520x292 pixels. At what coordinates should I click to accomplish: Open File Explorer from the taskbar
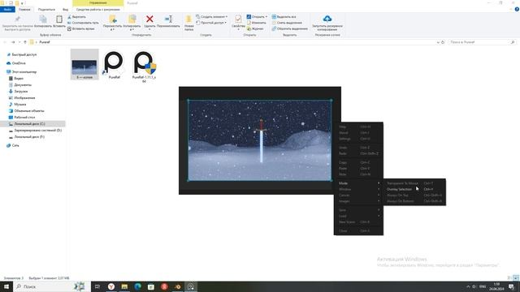pos(124,286)
